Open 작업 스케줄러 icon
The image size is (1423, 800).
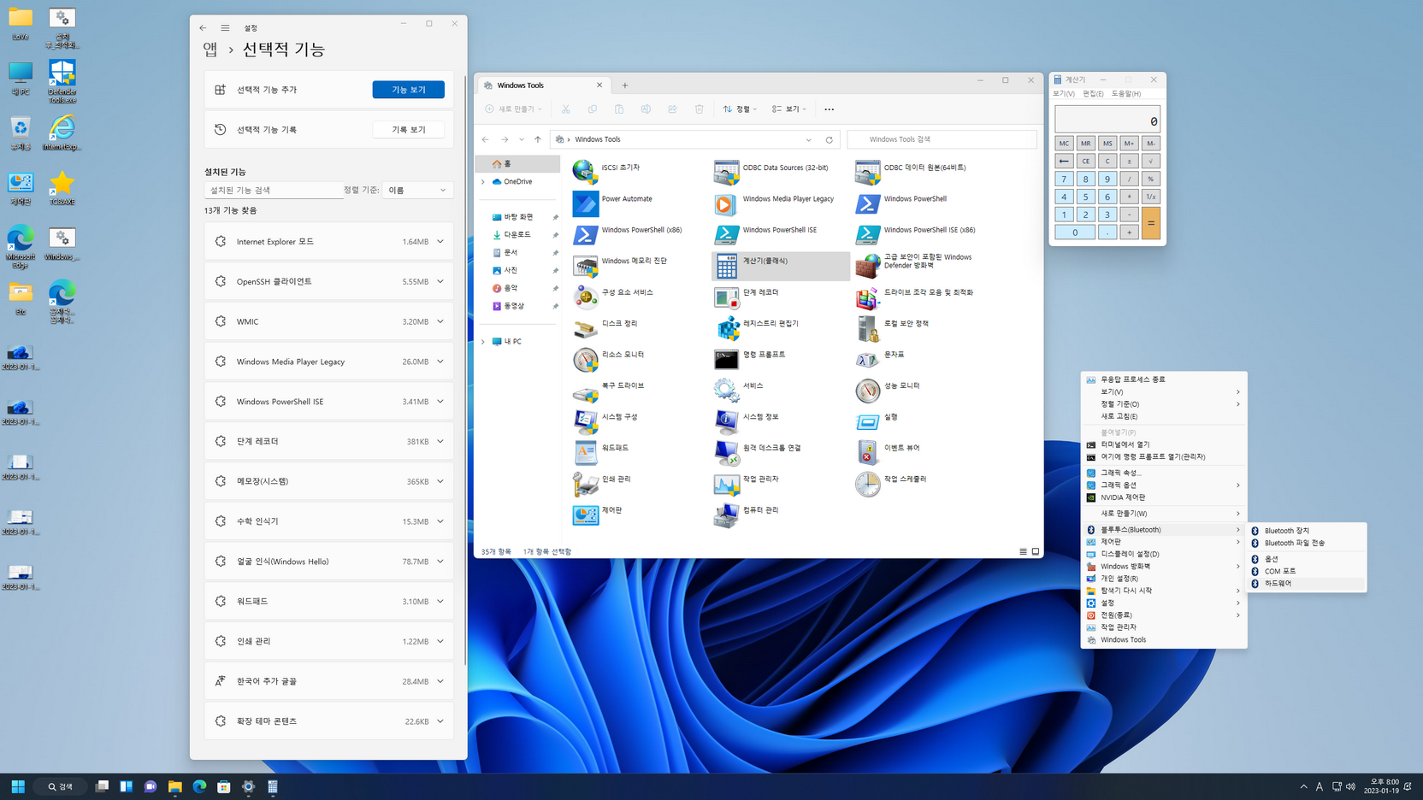pos(867,483)
